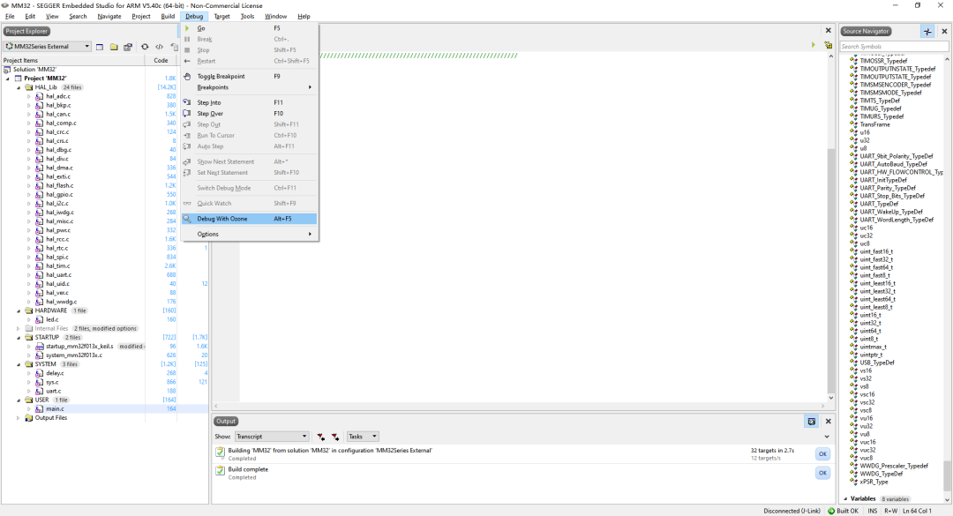Click the hand icon beside Toggle Breakpoint
Image resolution: width=953 pixels, height=516 pixels.
click(x=187, y=77)
